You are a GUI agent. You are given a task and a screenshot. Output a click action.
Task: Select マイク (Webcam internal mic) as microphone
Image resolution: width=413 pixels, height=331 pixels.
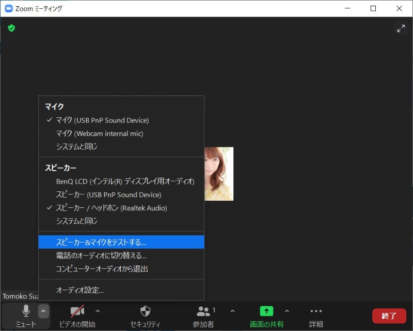[98, 133]
